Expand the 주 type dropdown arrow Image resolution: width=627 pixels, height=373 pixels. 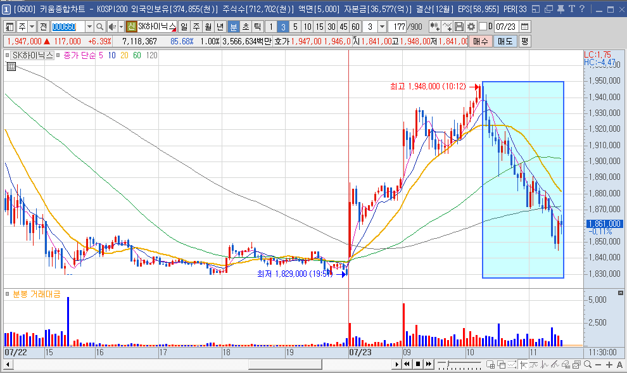click(32, 27)
